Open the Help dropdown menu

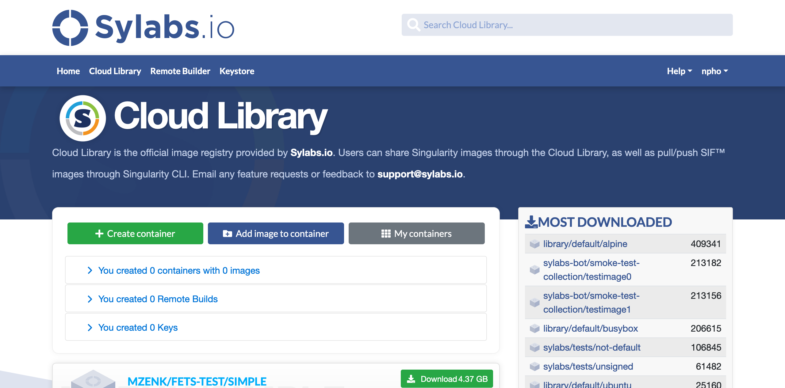pos(680,71)
